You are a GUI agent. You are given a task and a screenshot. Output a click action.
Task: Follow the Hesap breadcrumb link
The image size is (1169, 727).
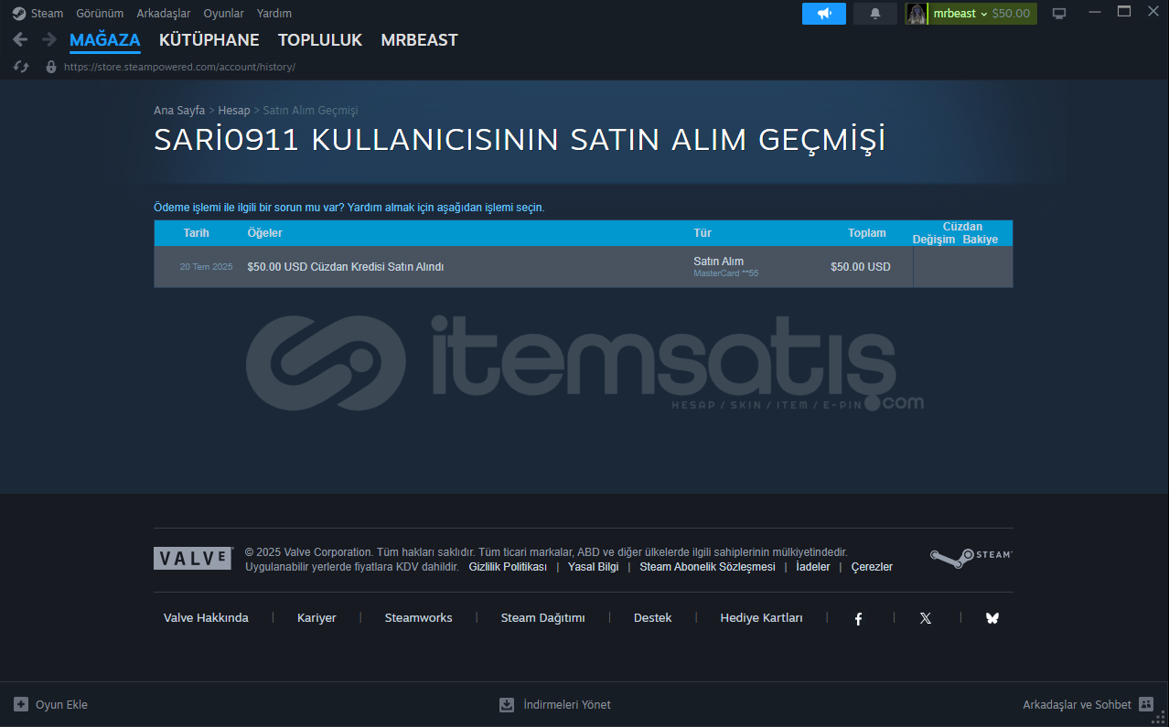tap(234, 111)
